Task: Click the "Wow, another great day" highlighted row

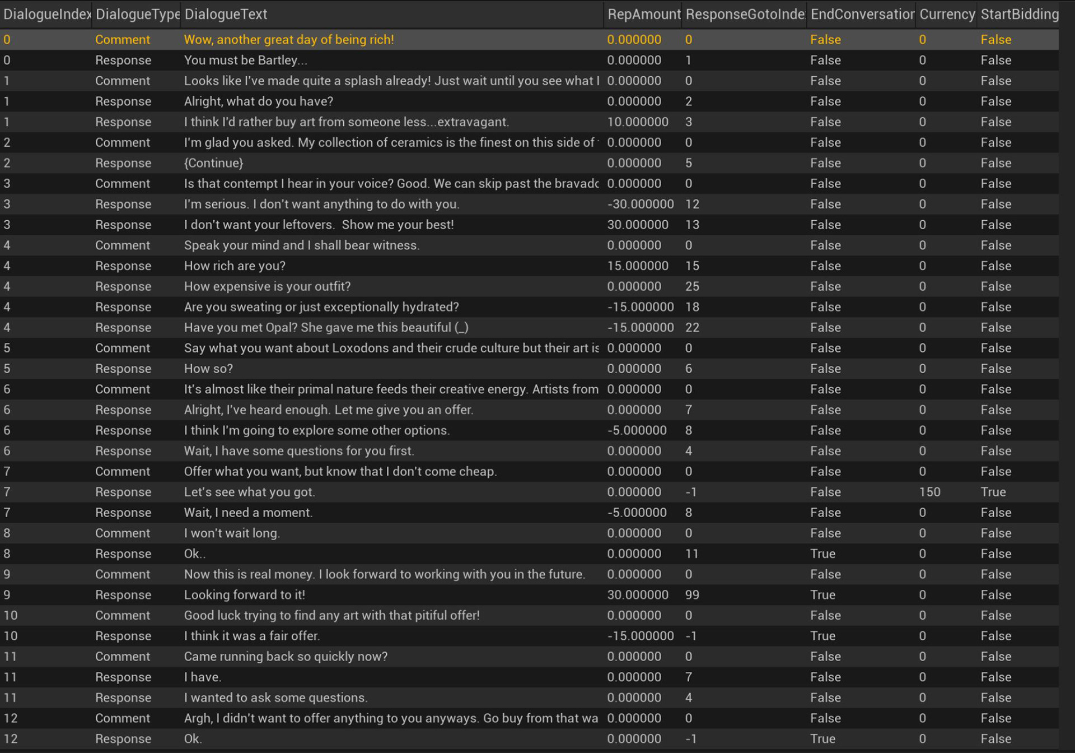Action: pyautogui.click(x=289, y=39)
